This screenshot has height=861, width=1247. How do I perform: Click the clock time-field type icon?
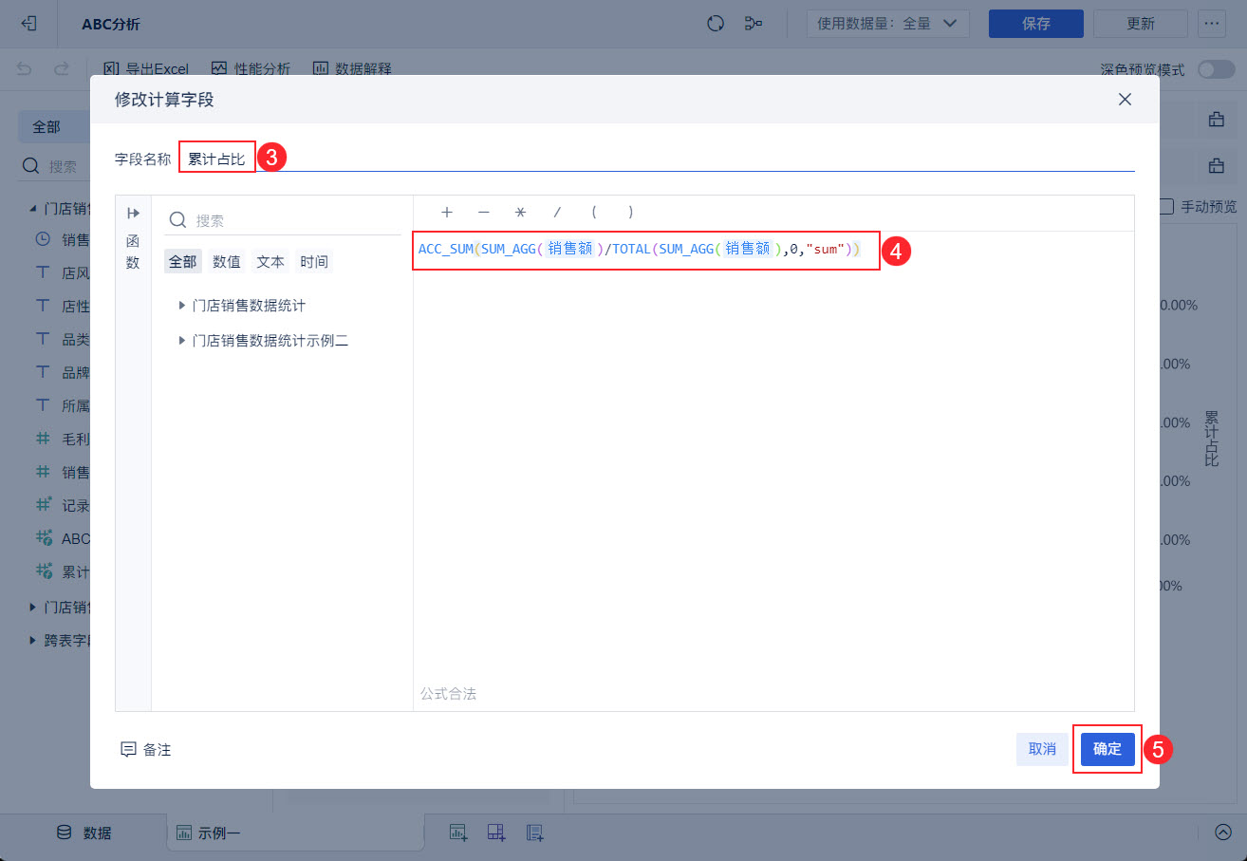[43, 239]
